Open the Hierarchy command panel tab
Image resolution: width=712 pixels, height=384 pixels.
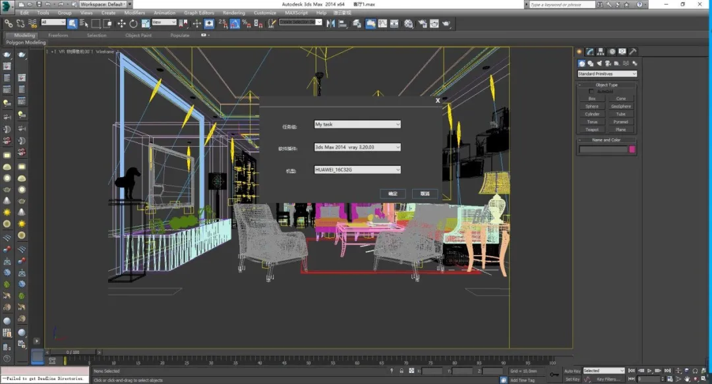601,51
